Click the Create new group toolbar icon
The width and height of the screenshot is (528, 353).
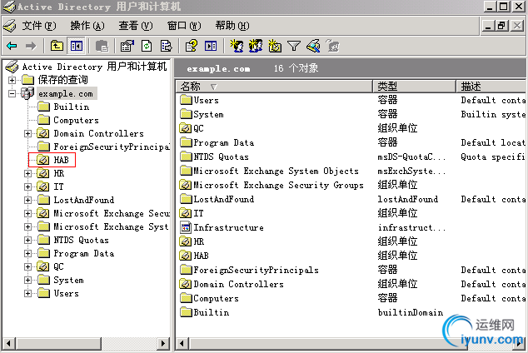point(256,46)
